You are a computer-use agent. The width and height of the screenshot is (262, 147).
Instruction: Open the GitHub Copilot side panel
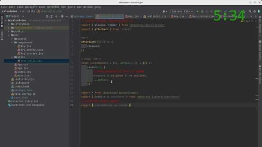[x=260, y=50]
